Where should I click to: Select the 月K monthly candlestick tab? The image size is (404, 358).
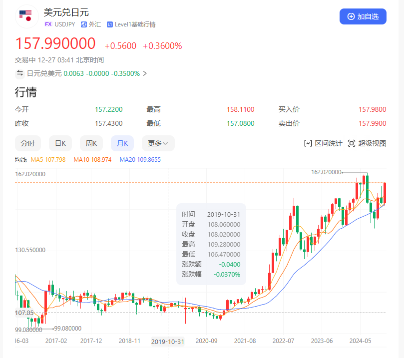tap(122, 143)
